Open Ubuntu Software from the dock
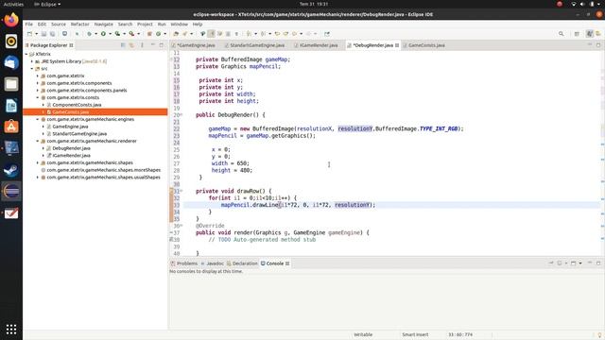Screen dimensions: 605x340 (x=11, y=127)
